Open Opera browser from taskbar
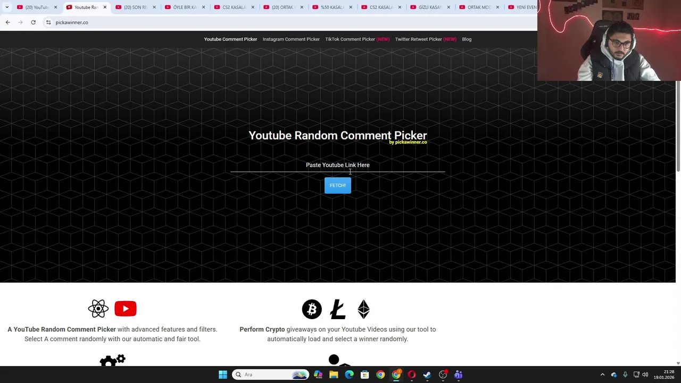Screen dimensions: 681x383 [x=412, y=374]
